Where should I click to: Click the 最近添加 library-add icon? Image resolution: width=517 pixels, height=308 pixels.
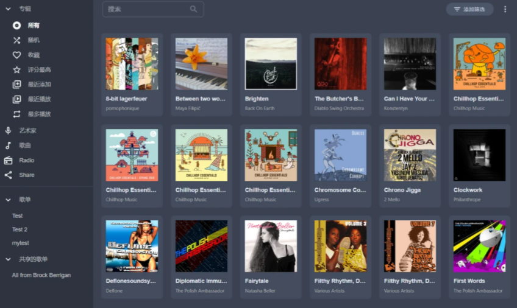[16, 84]
